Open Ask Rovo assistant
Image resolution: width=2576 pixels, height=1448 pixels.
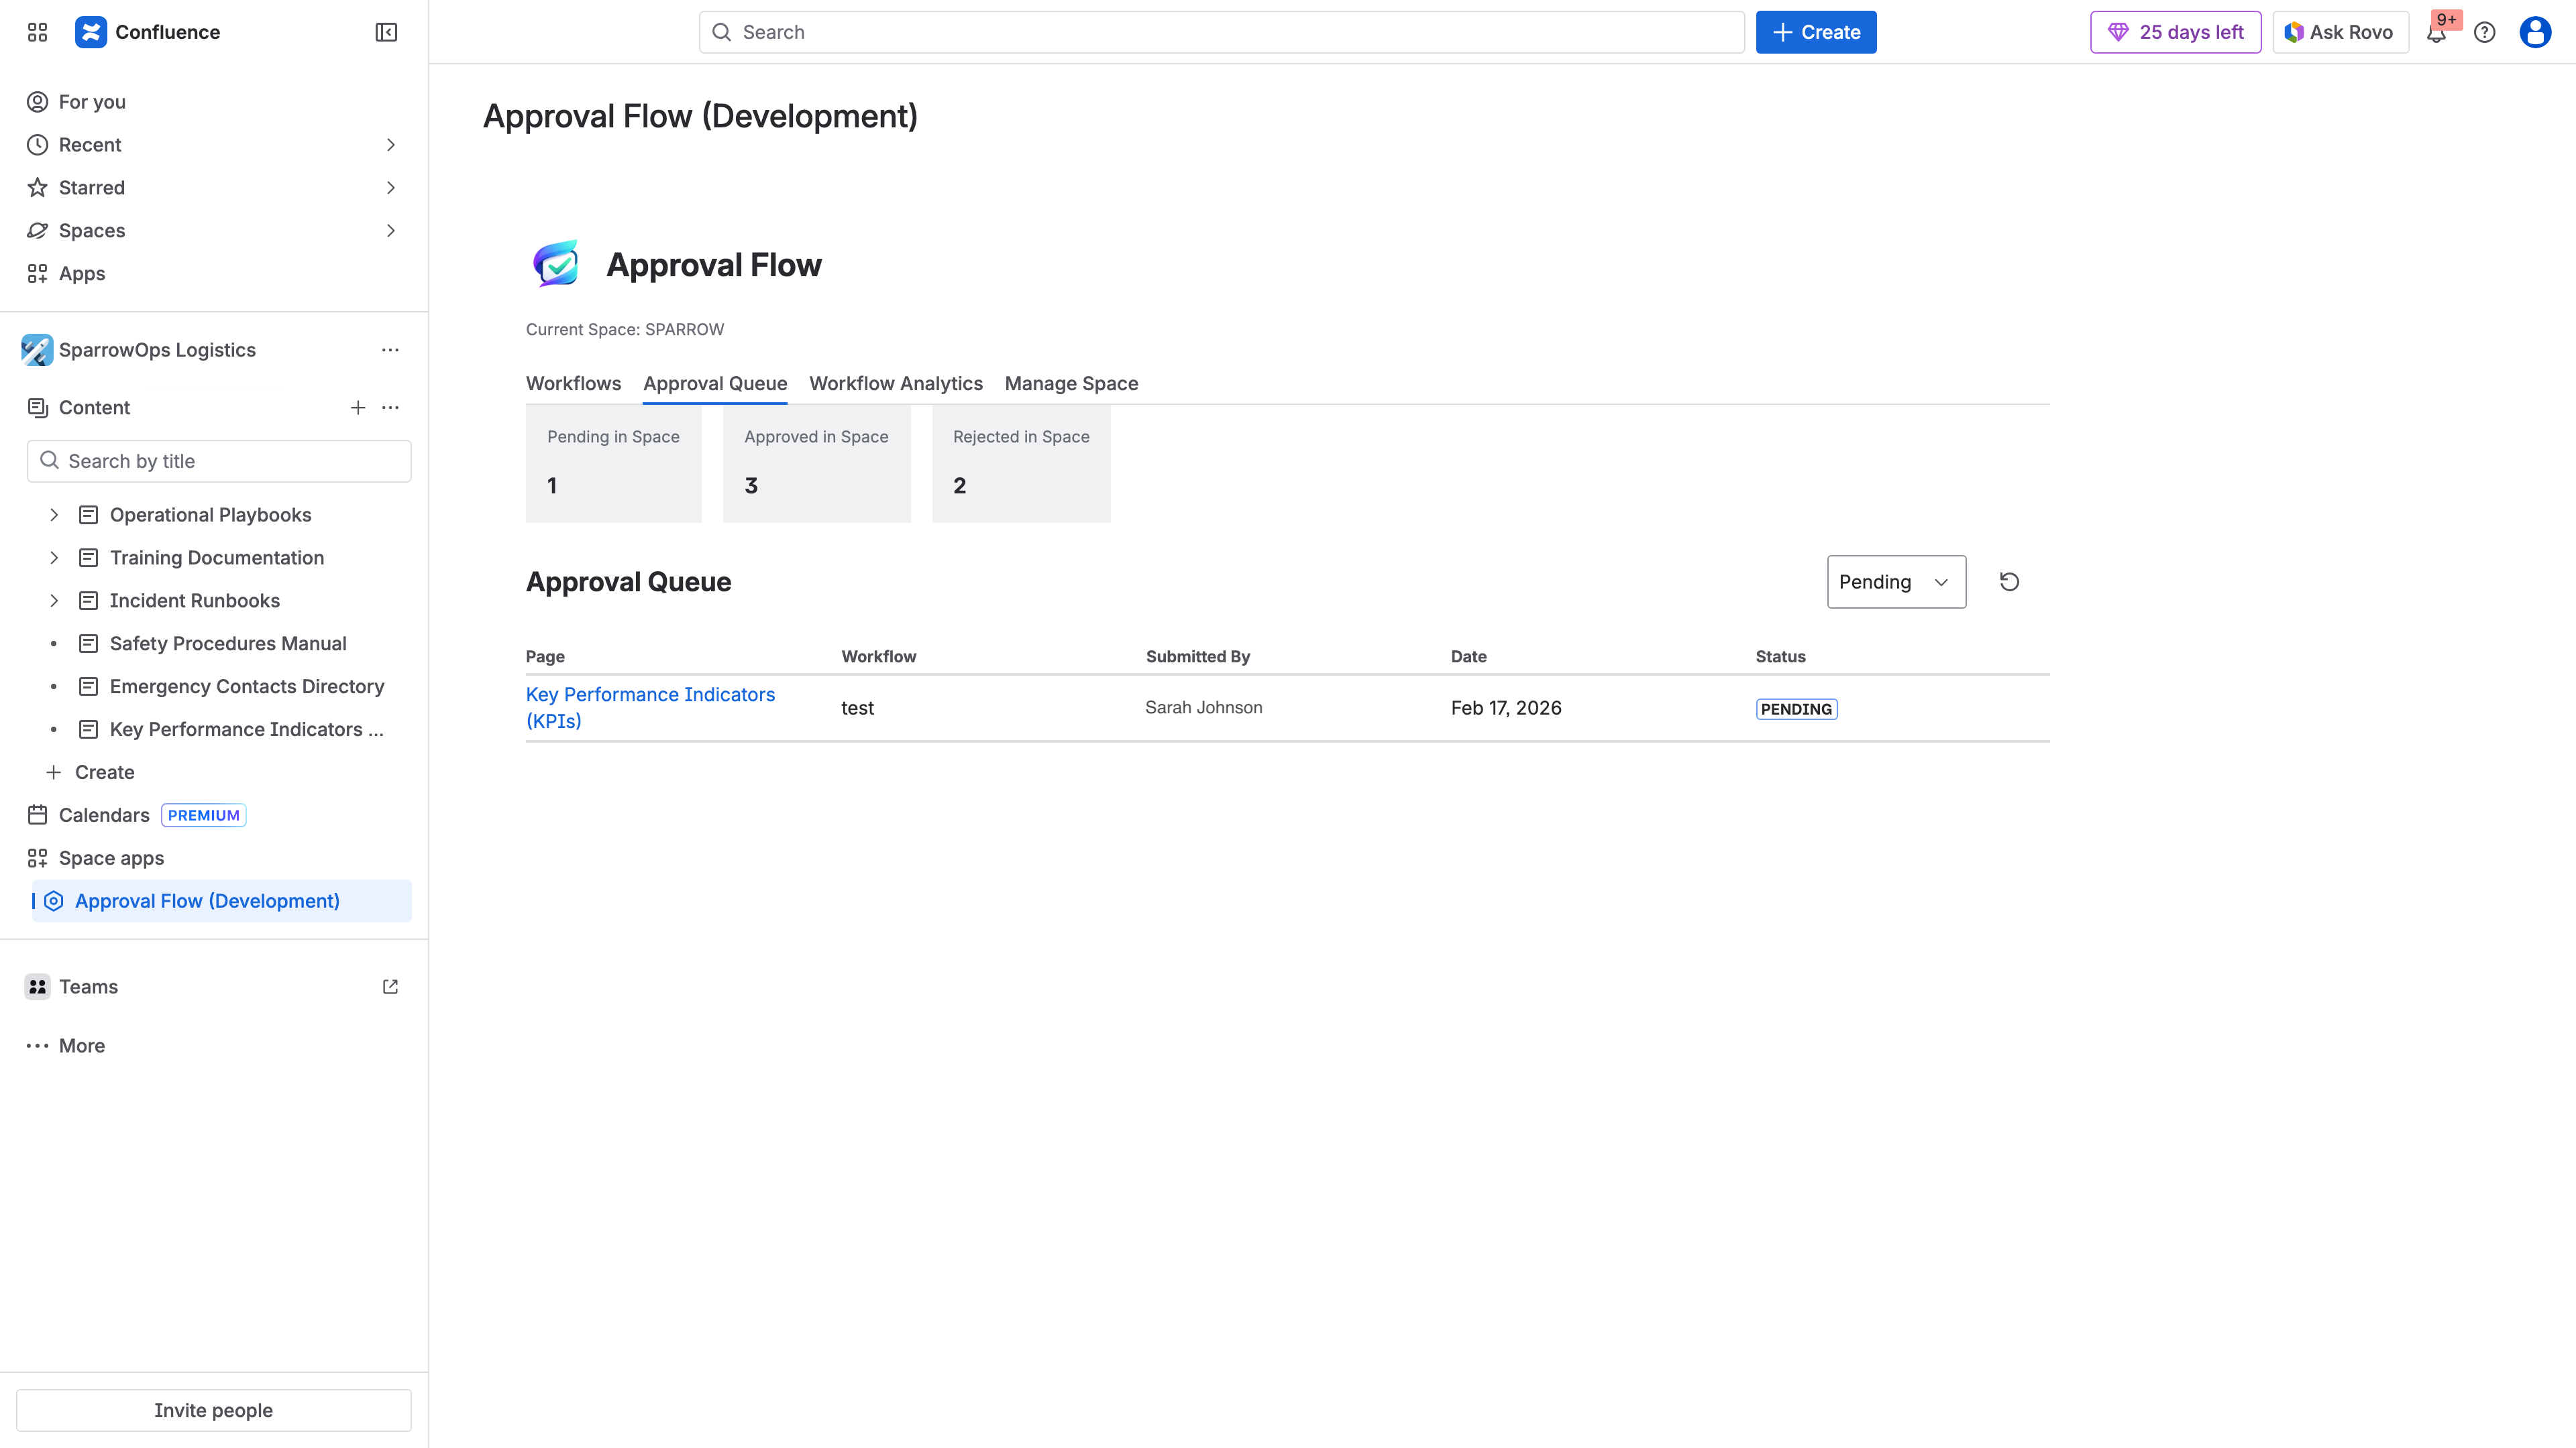point(2340,32)
